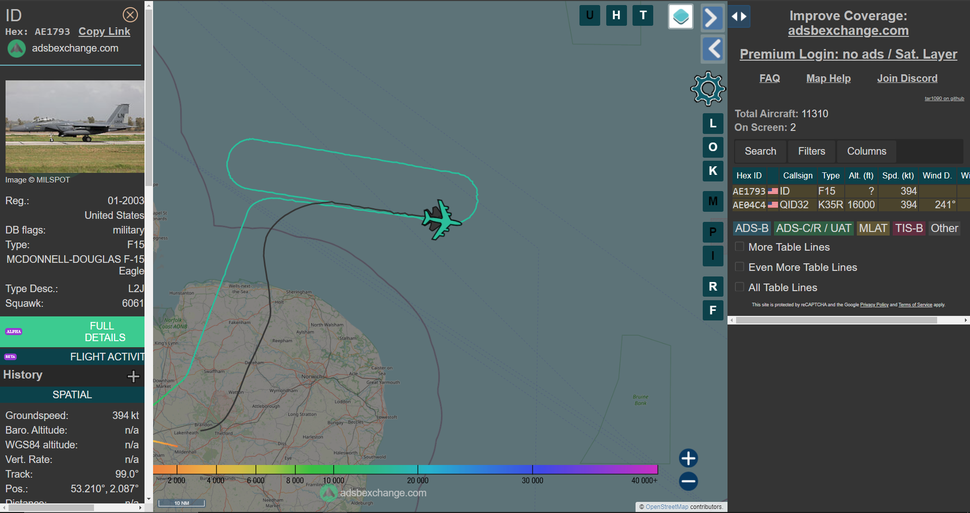Toggle the I map button

tap(713, 256)
